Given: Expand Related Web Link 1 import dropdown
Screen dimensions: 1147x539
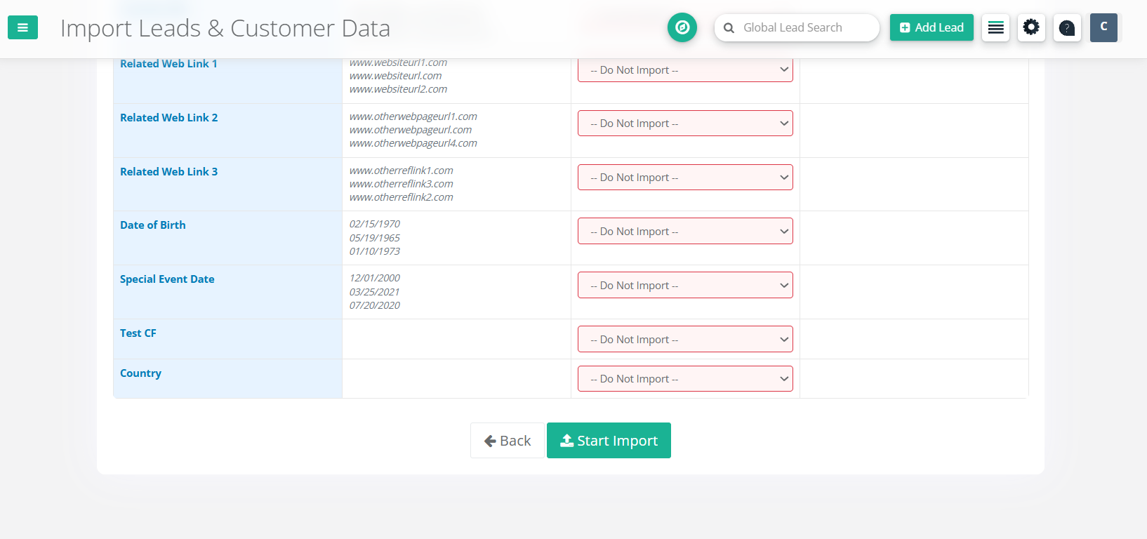Looking at the screenshot, I should pyautogui.click(x=684, y=70).
